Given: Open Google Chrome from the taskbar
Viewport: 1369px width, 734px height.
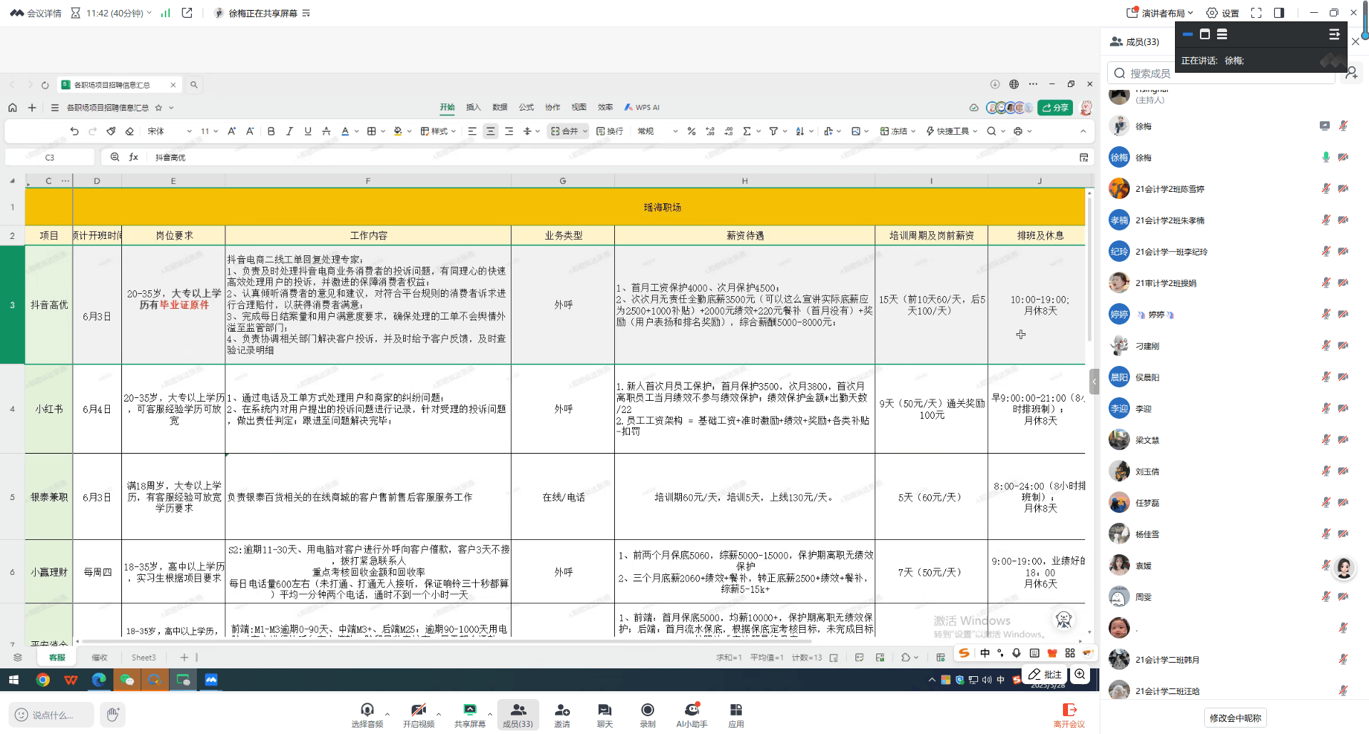Looking at the screenshot, I should click(x=43, y=680).
